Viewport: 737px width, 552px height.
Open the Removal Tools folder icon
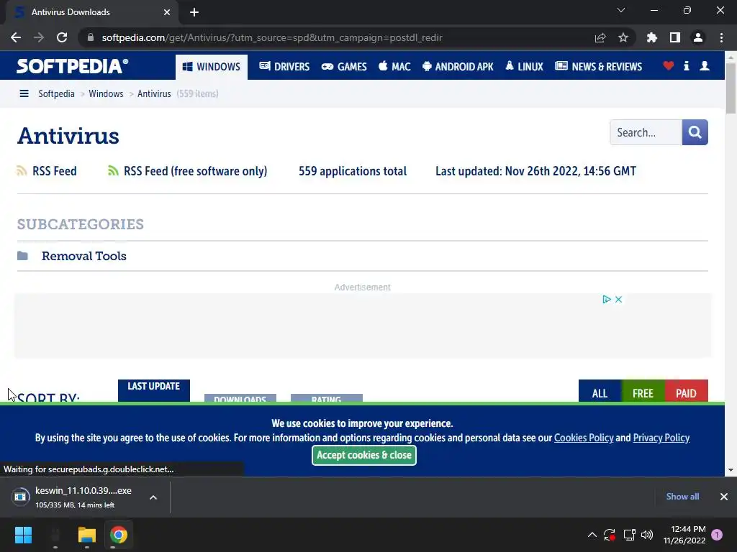tap(22, 256)
